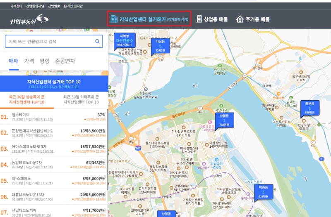
Task: Select the 덕풍동 map marker
Action: (264, 192)
